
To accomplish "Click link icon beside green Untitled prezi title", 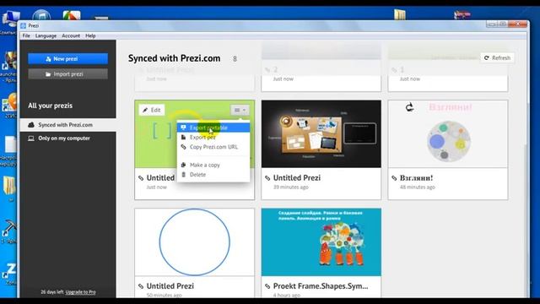I will [141, 178].
